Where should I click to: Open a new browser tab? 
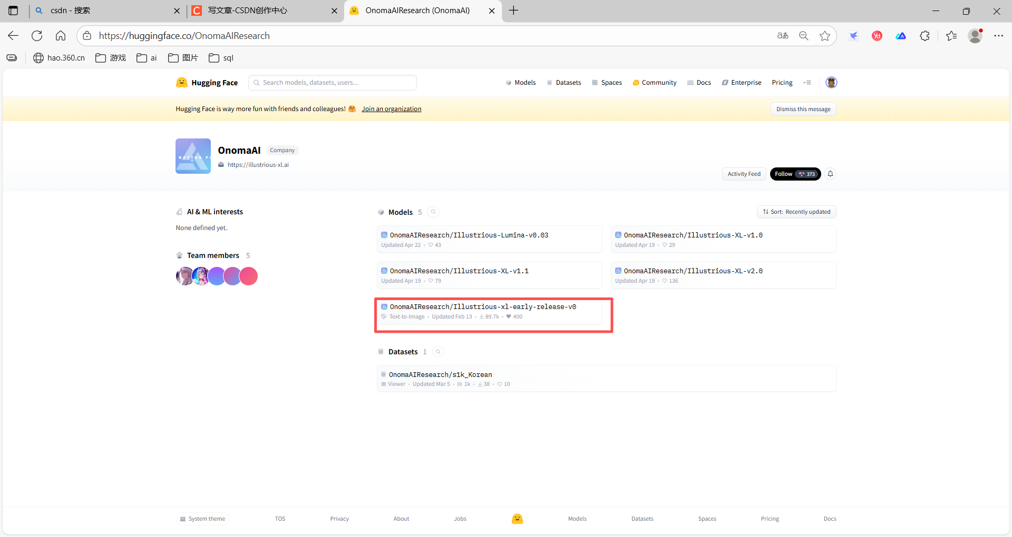(514, 11)
